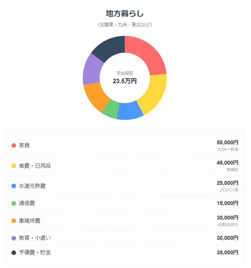The width and height of the screenshot is (251, 268).
Task: Click the dark navy 予備費・貯金 legend dot
Action: [x=14, y=253]
